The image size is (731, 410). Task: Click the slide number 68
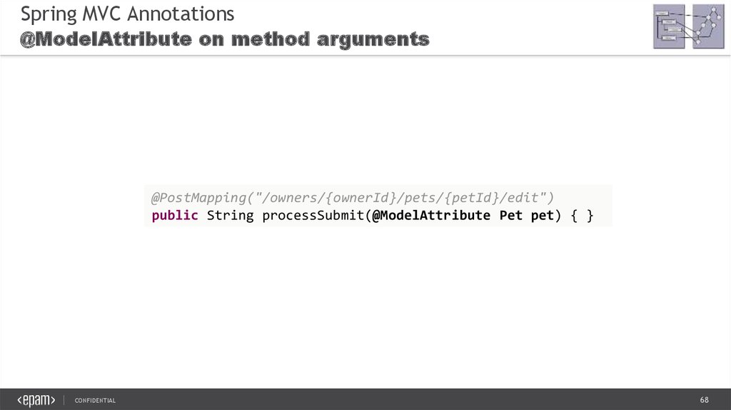tap(704, 399)
